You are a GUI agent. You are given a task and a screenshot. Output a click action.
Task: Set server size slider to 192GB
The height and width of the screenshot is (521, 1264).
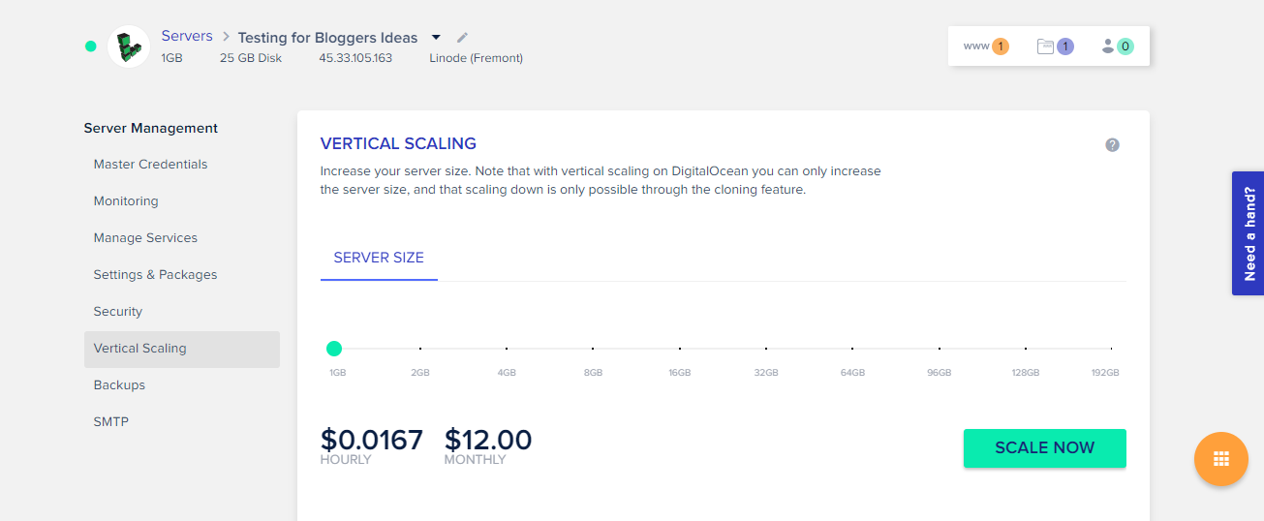pos(1111,349)
